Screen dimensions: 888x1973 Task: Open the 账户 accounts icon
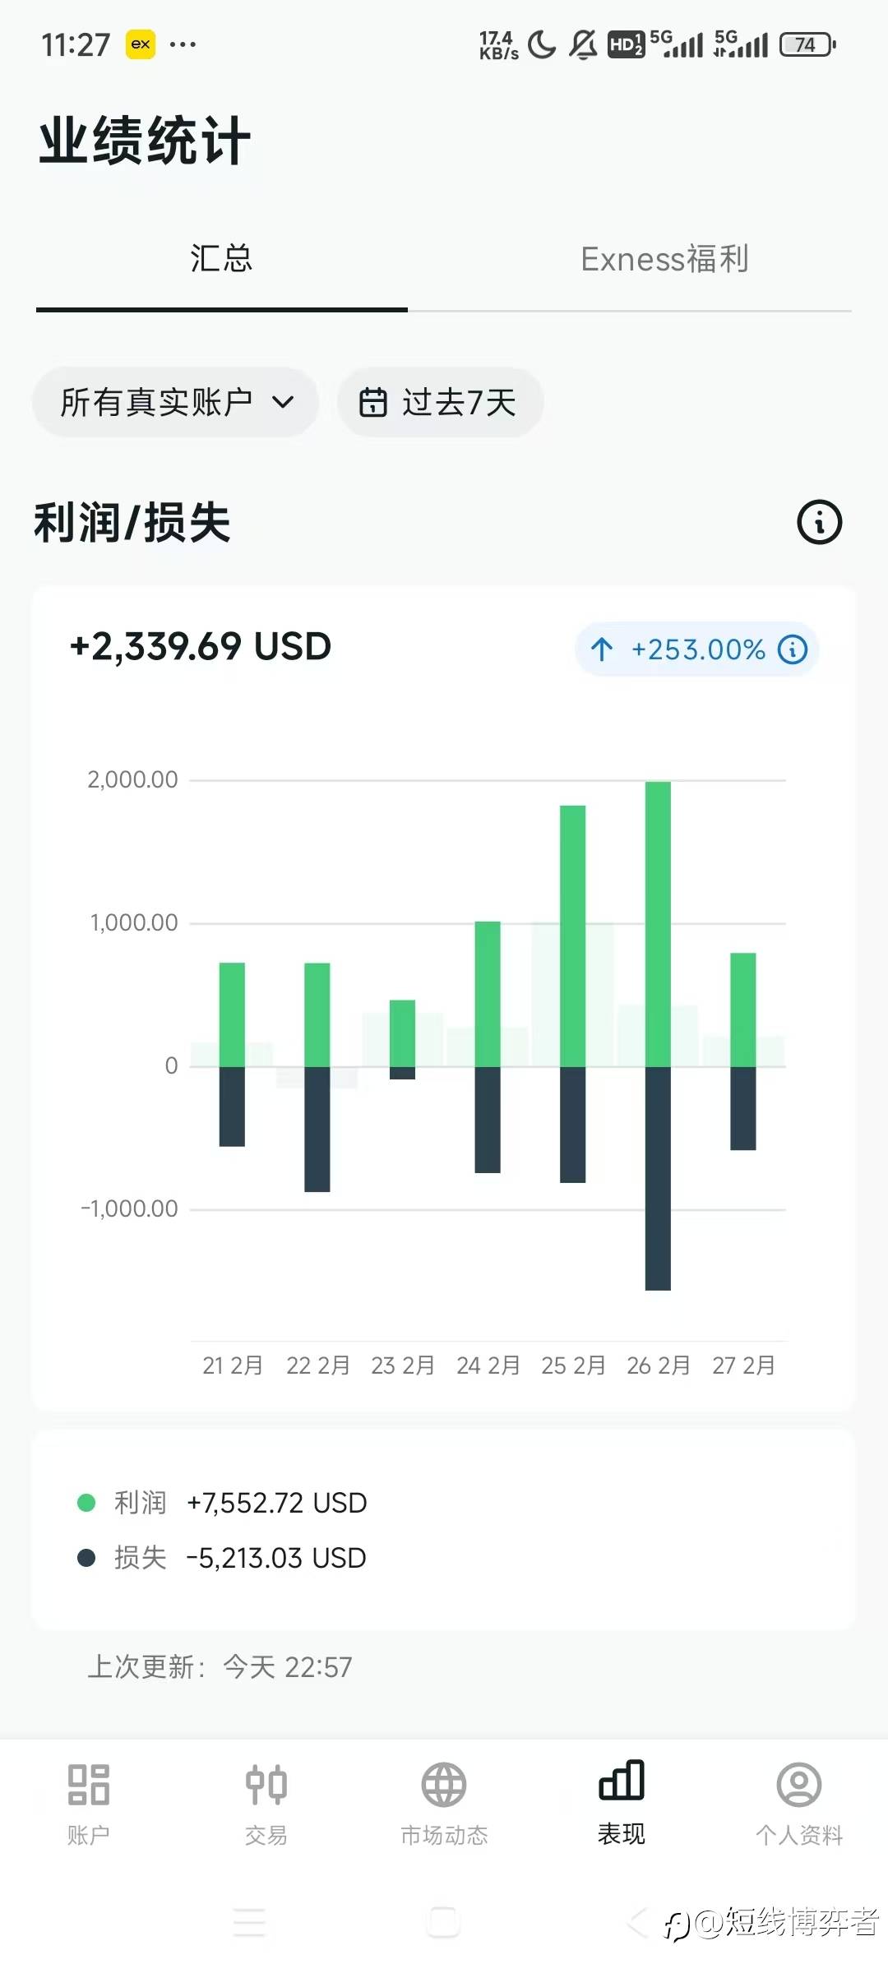[89, 1786]
